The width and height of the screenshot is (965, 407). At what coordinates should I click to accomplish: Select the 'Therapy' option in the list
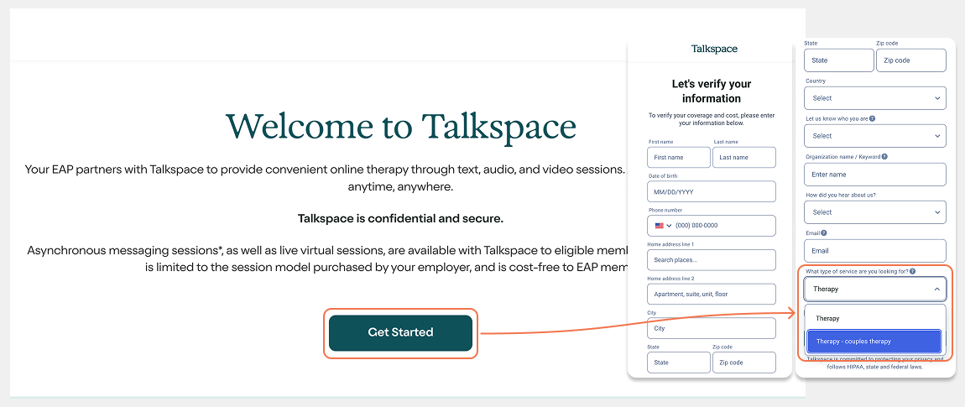[874, 319]
